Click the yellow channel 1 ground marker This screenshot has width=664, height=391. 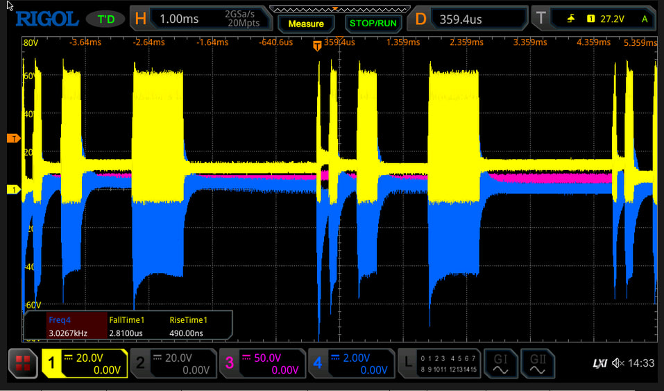[14, 189]
